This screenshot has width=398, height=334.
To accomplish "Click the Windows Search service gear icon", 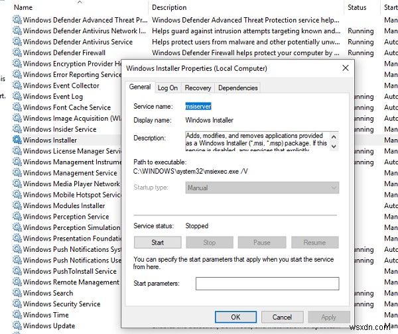I will [x=17, y=293].
